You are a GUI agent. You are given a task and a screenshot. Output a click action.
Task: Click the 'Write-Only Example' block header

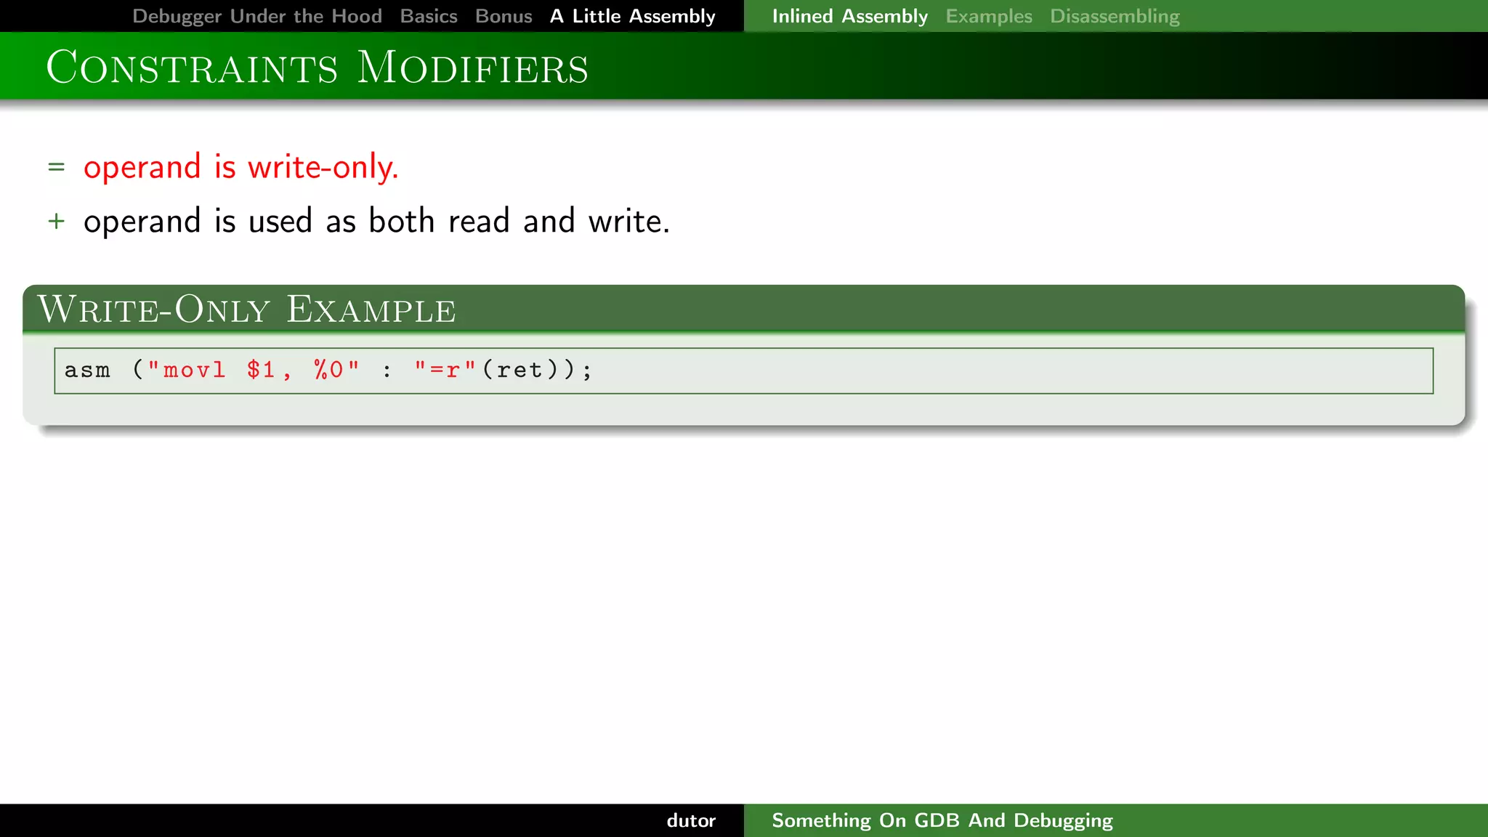tap(743, 309)
